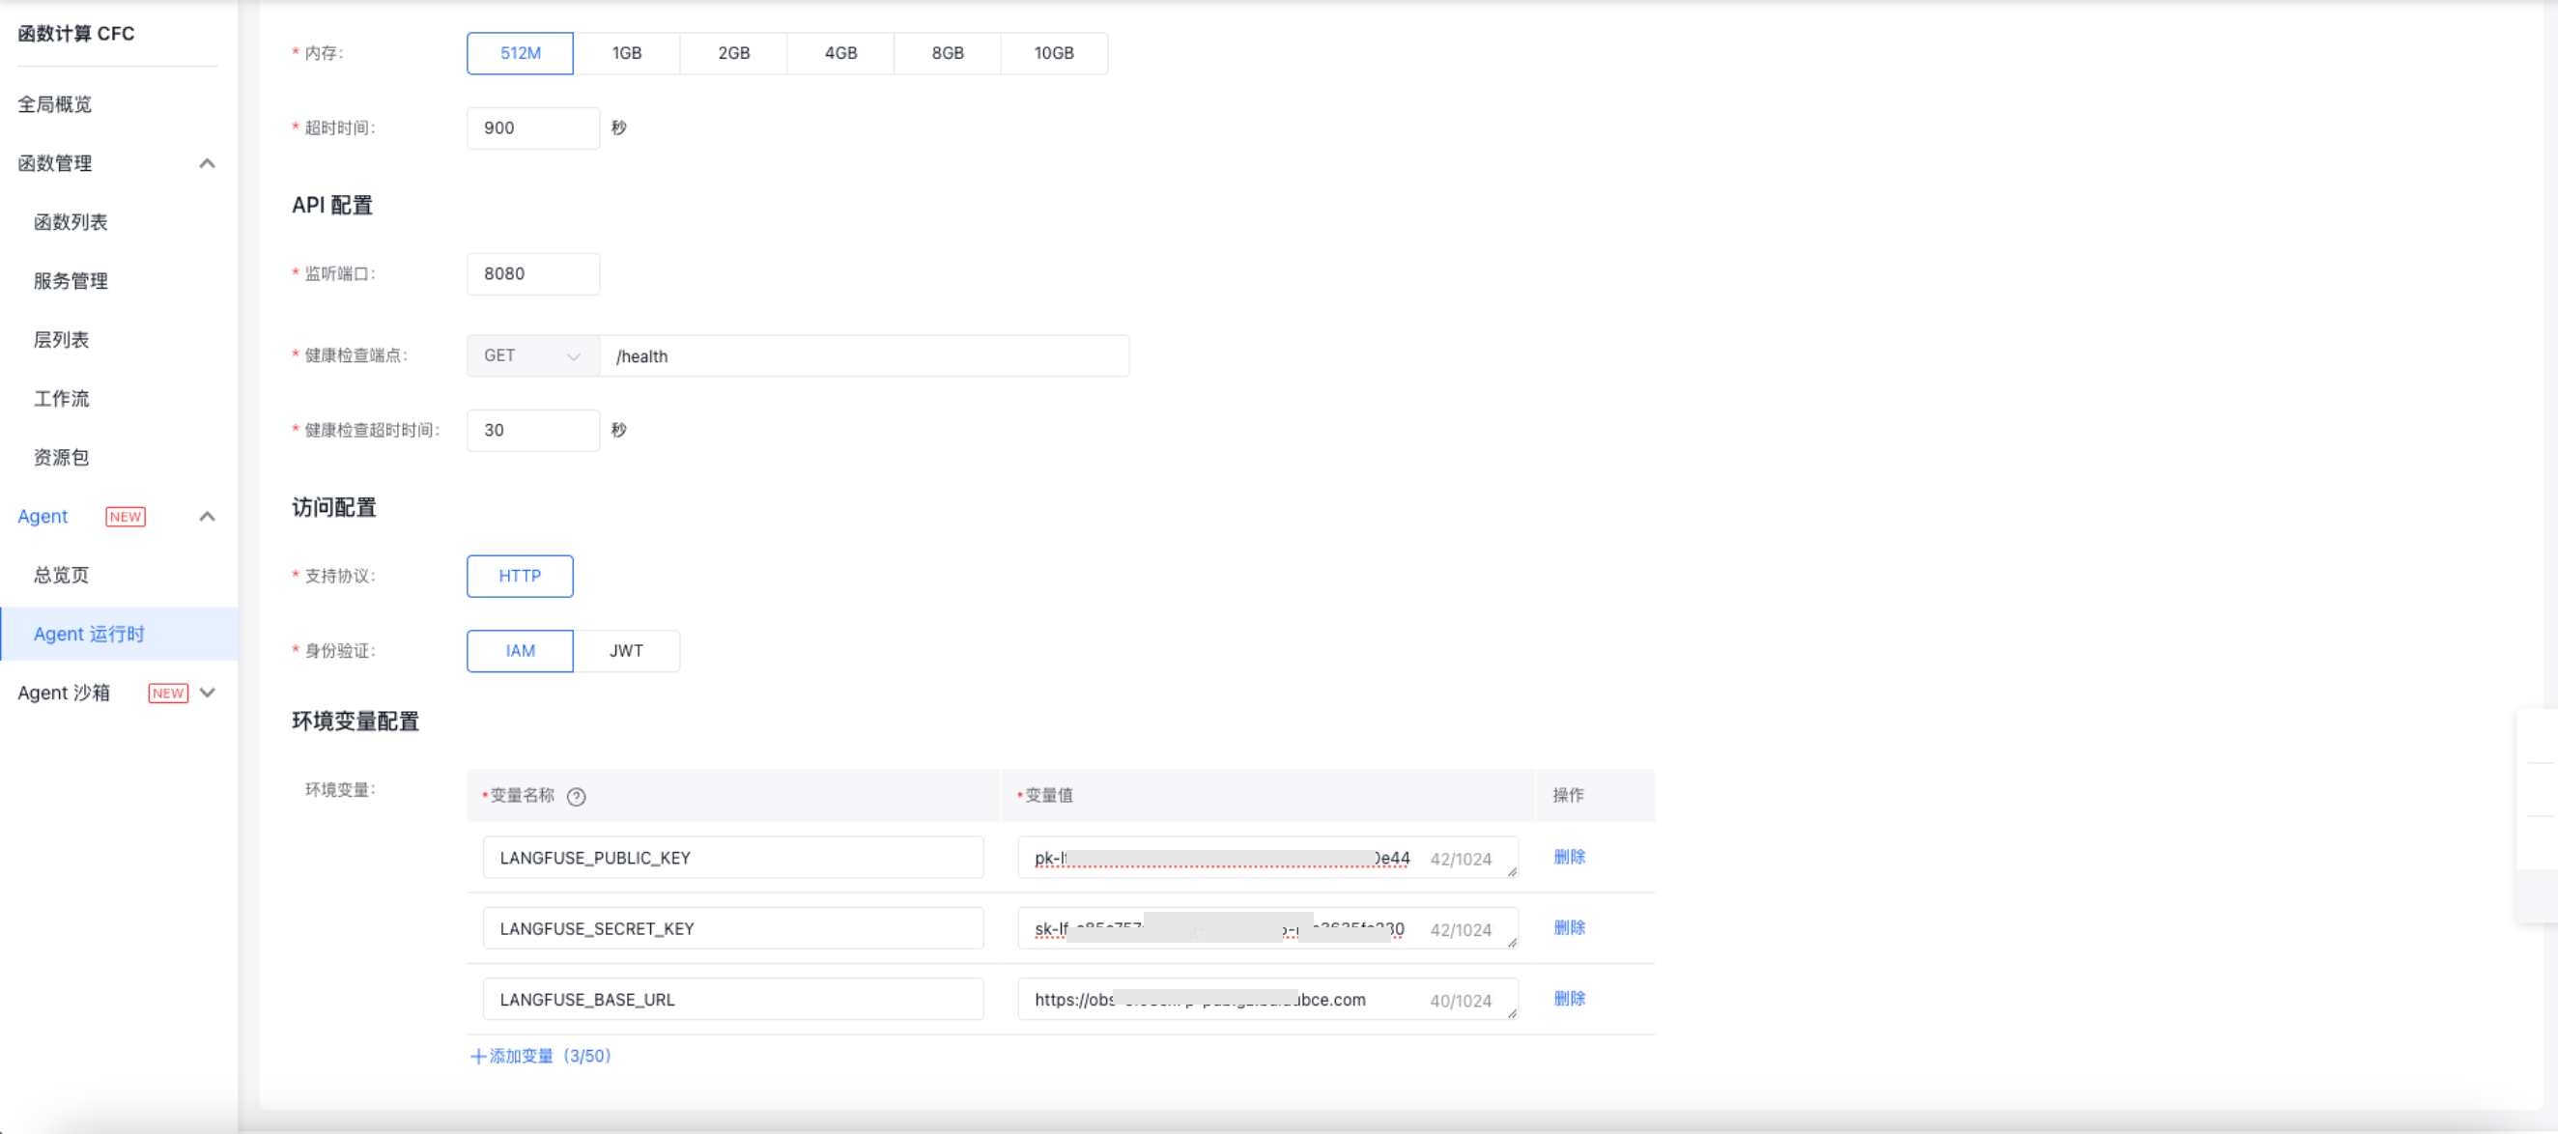This screenshot has height=1134, width=2558.
Task: Collapse the Agent menu section
Action: (x=207, y=517)
